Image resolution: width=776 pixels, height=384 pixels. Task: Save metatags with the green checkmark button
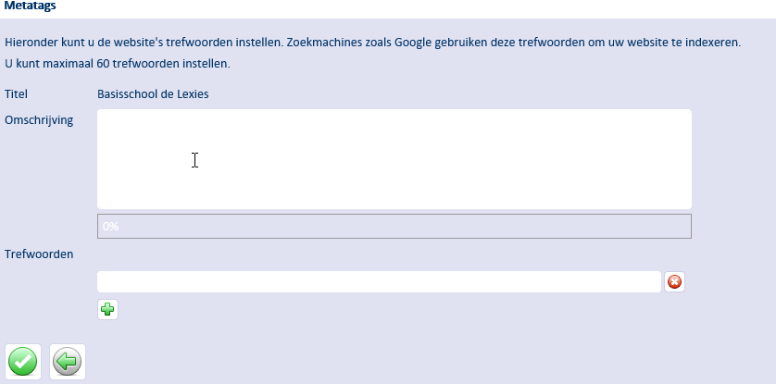(x=23, y=361)
